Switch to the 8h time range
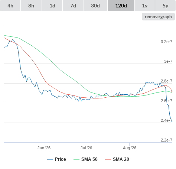Viewport: 176px width, 169px height. pos(31,6)
